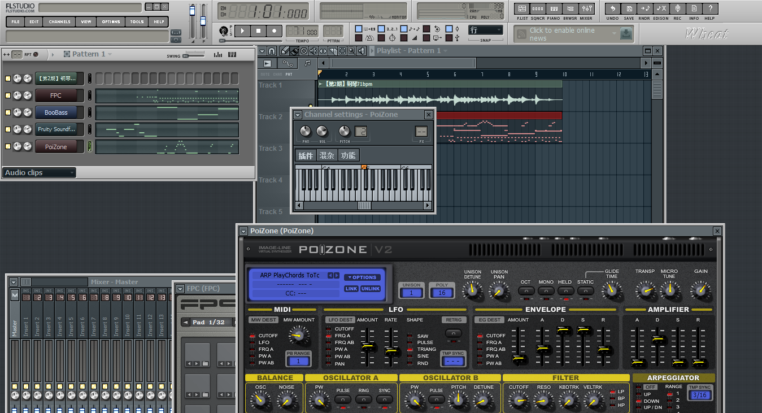
Task: Toggle Oscillator A RING switch
Action: tap(363, 399)
